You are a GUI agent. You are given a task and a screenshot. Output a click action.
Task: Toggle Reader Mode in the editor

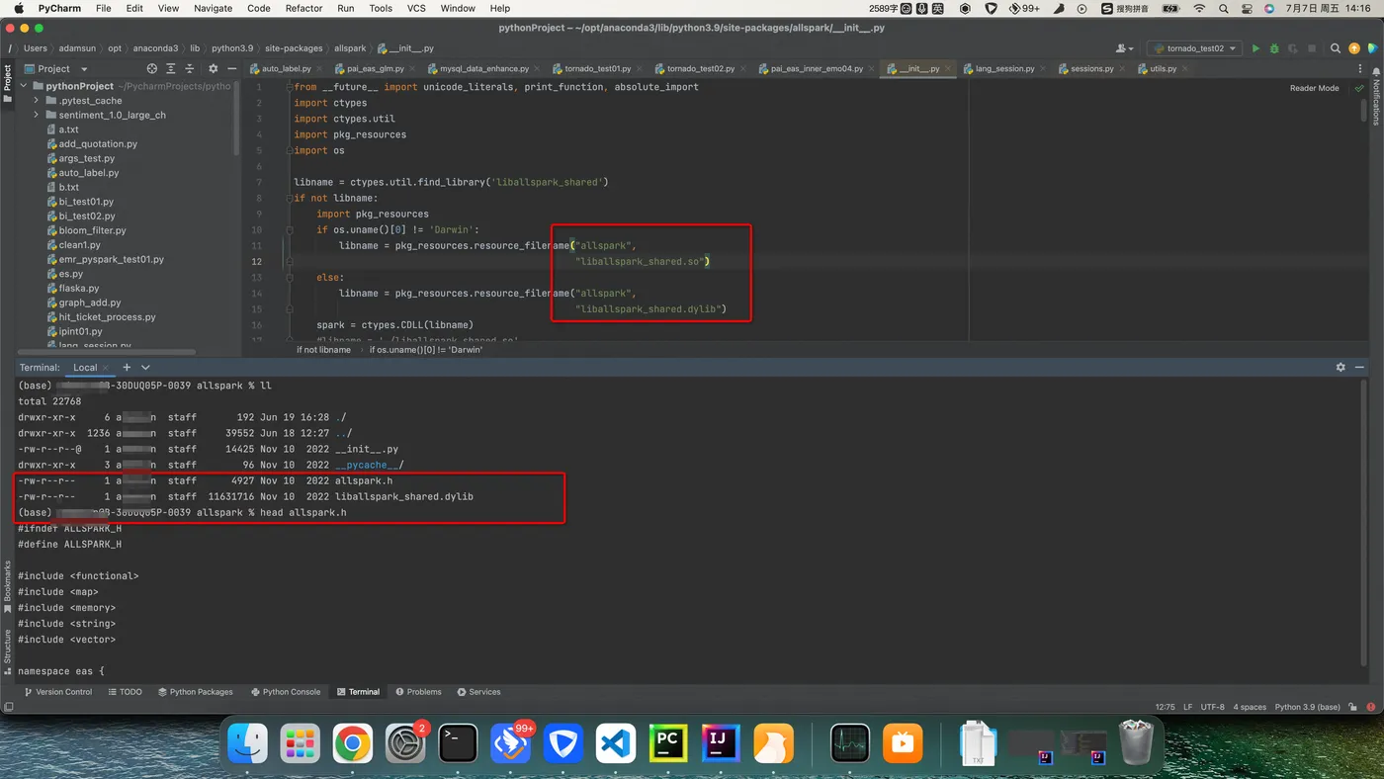pos(1314,88)
